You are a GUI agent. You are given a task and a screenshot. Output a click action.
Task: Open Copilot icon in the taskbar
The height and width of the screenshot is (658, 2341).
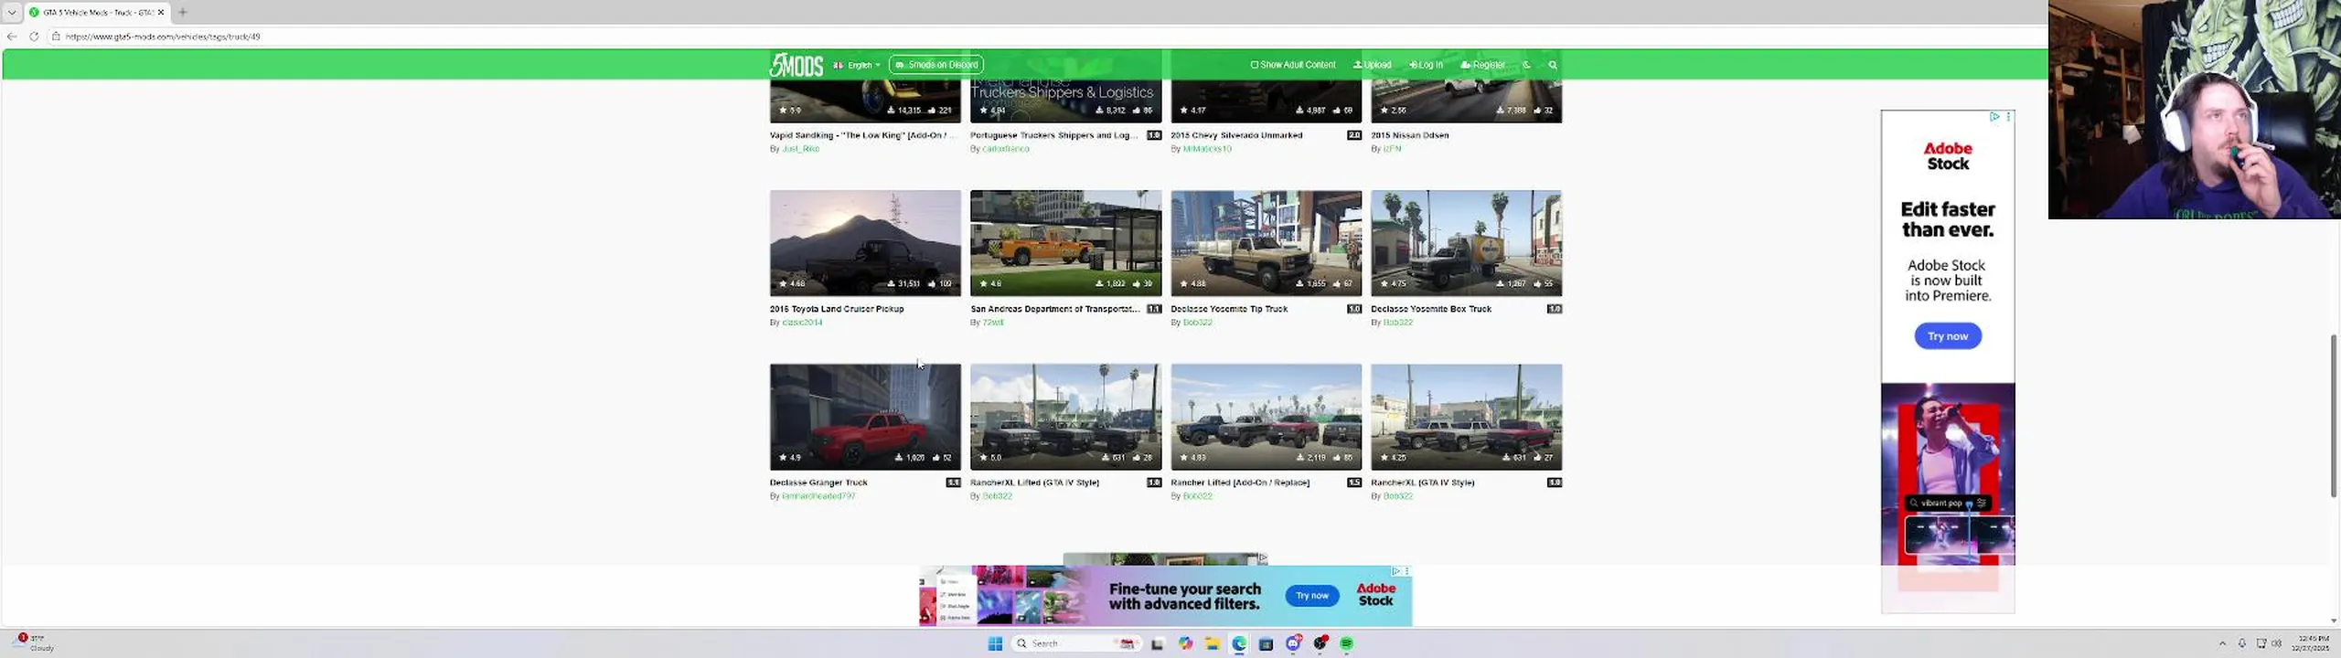coord(1185,643)
